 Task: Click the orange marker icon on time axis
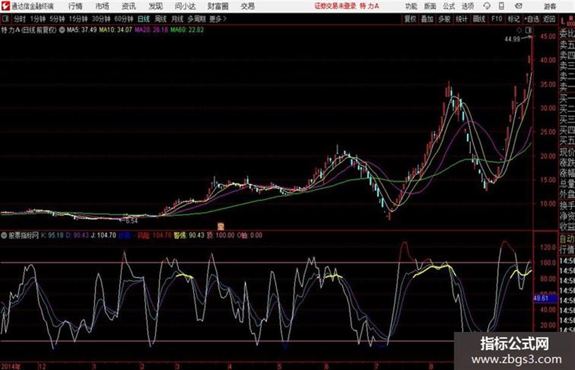[x=221, y=226]
